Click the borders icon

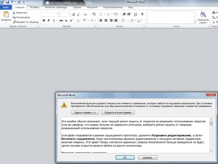tap(139, 21)
